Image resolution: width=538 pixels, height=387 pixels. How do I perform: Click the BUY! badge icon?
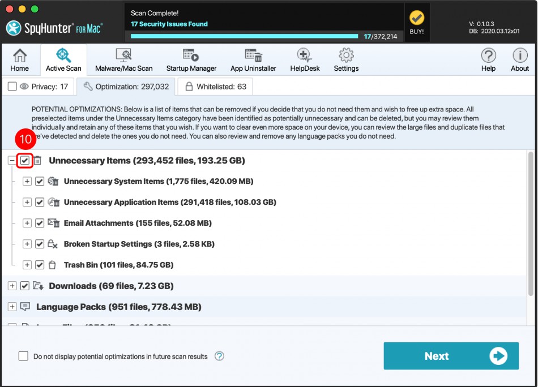tap(417, 22)
